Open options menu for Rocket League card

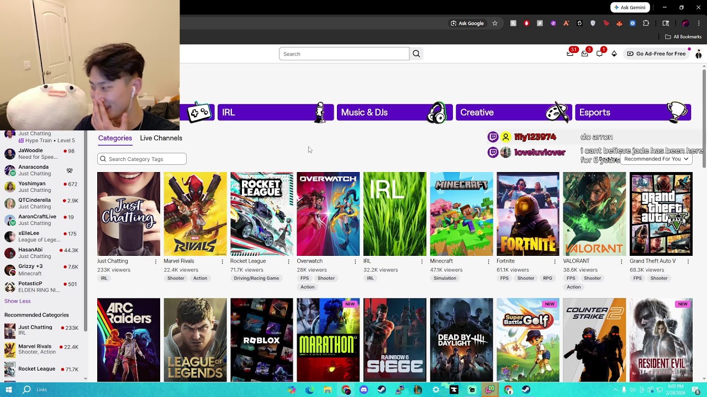pos(288,261)
